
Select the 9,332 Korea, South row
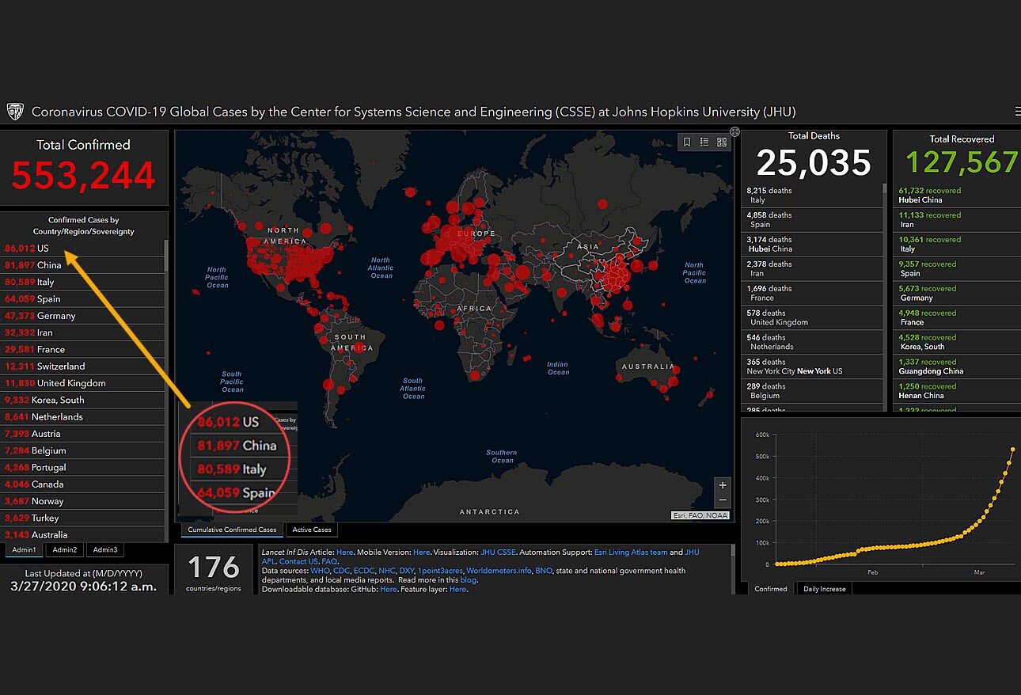[83, 401]
